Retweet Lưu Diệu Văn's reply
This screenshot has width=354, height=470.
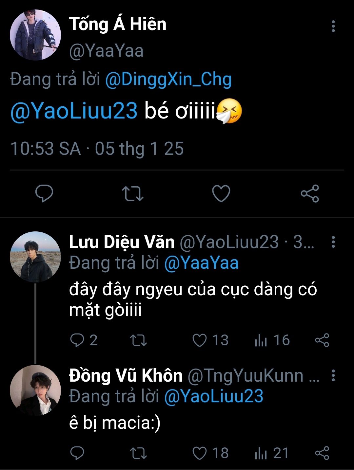pos(138,340)
